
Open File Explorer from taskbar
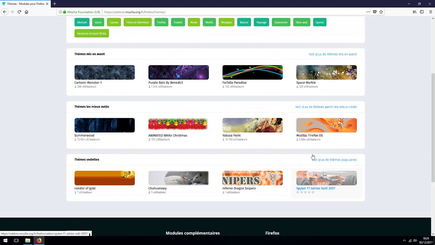pyautogui.click(x=28, y=241)
